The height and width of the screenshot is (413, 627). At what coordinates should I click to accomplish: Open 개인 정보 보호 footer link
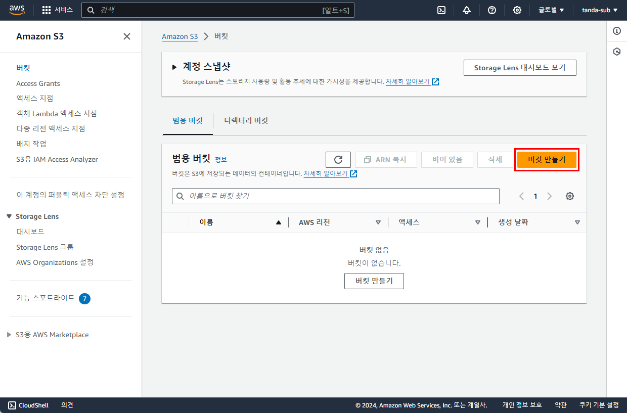(522, 405)
